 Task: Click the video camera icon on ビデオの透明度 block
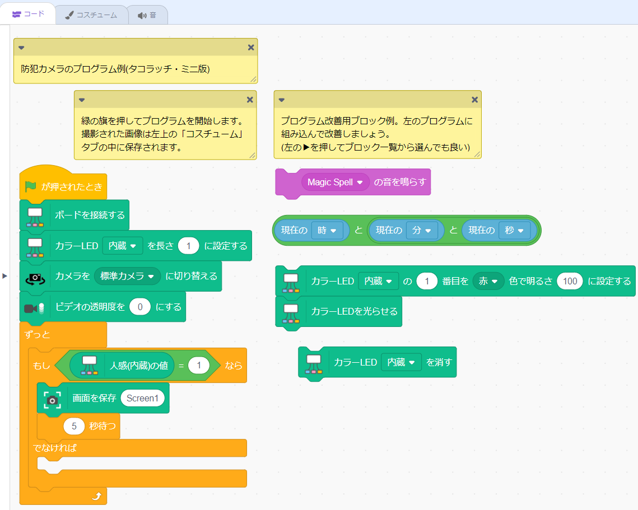pos(35,307)
